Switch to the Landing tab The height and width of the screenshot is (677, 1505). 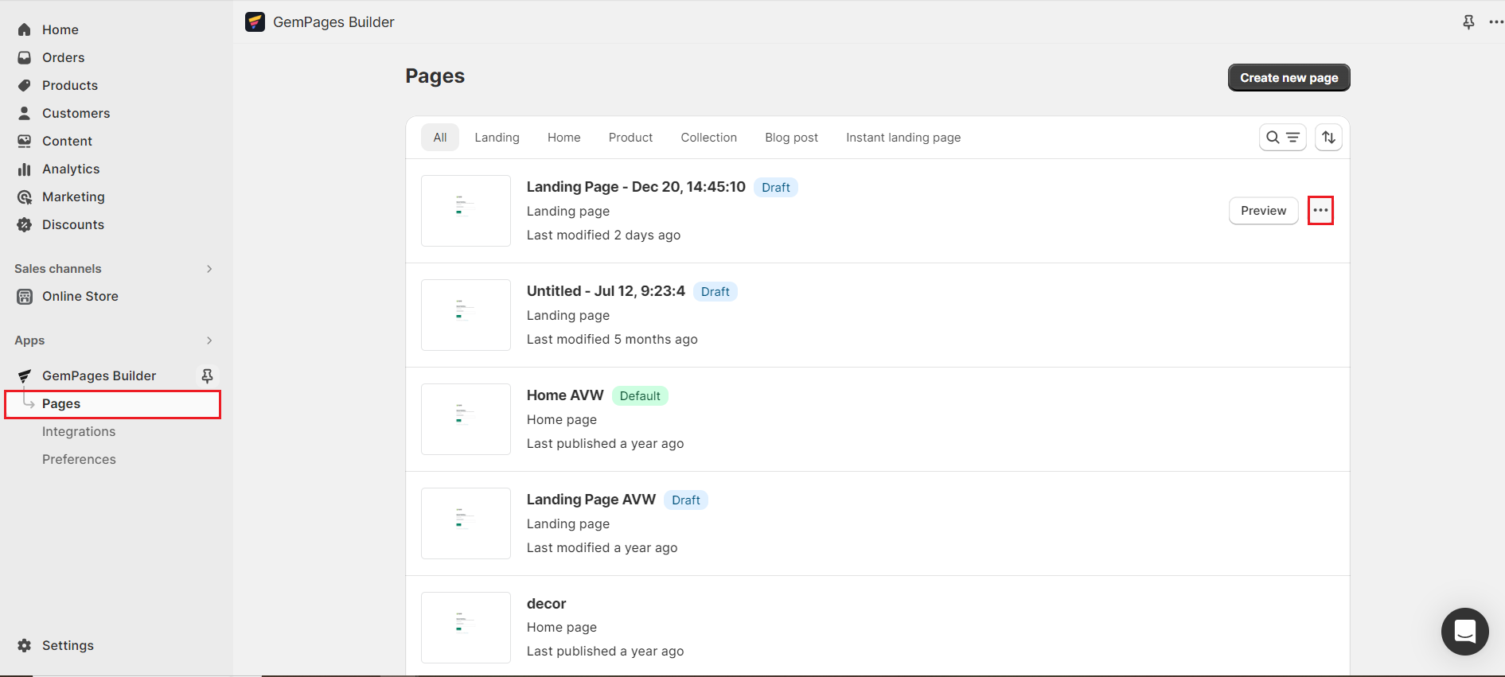[497, 138]
